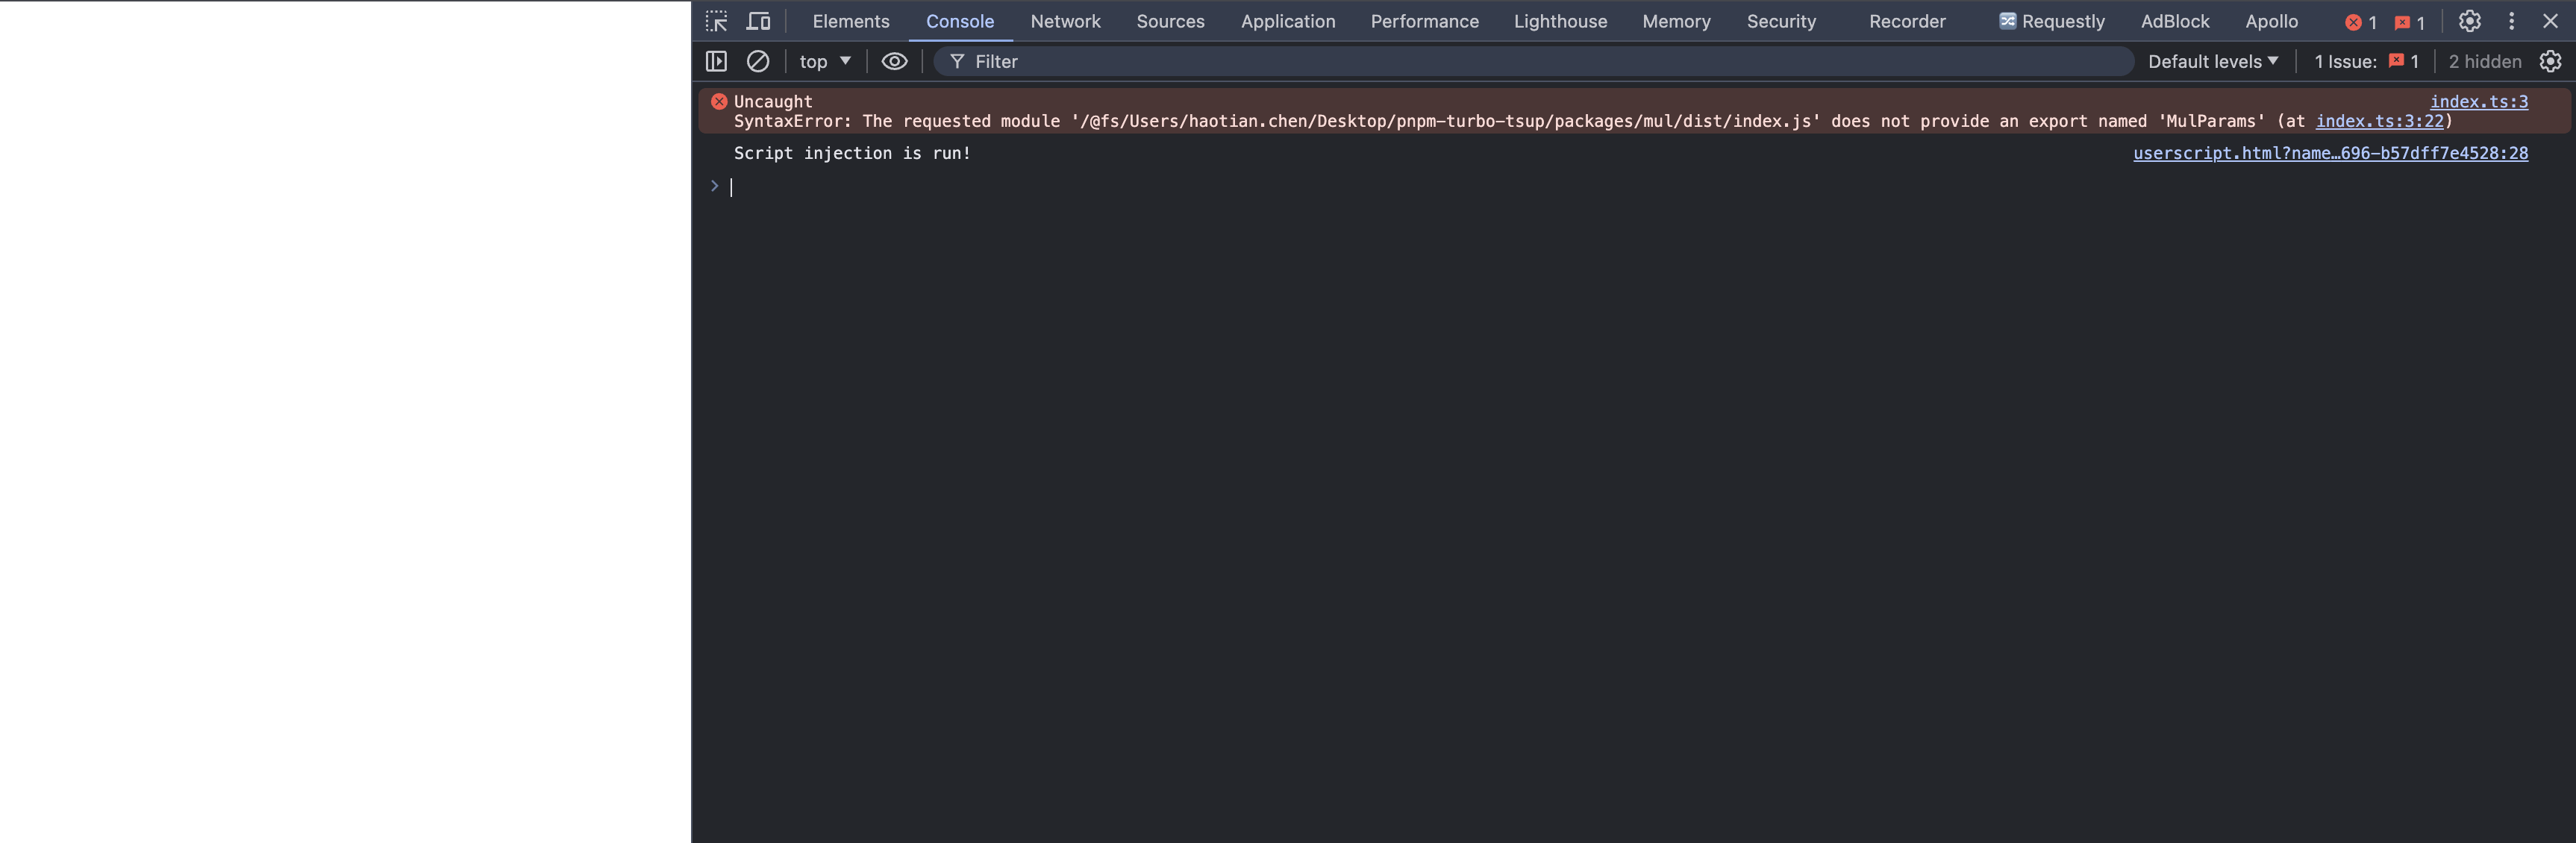Expand the Default levels dropdown

(2212, 61)
